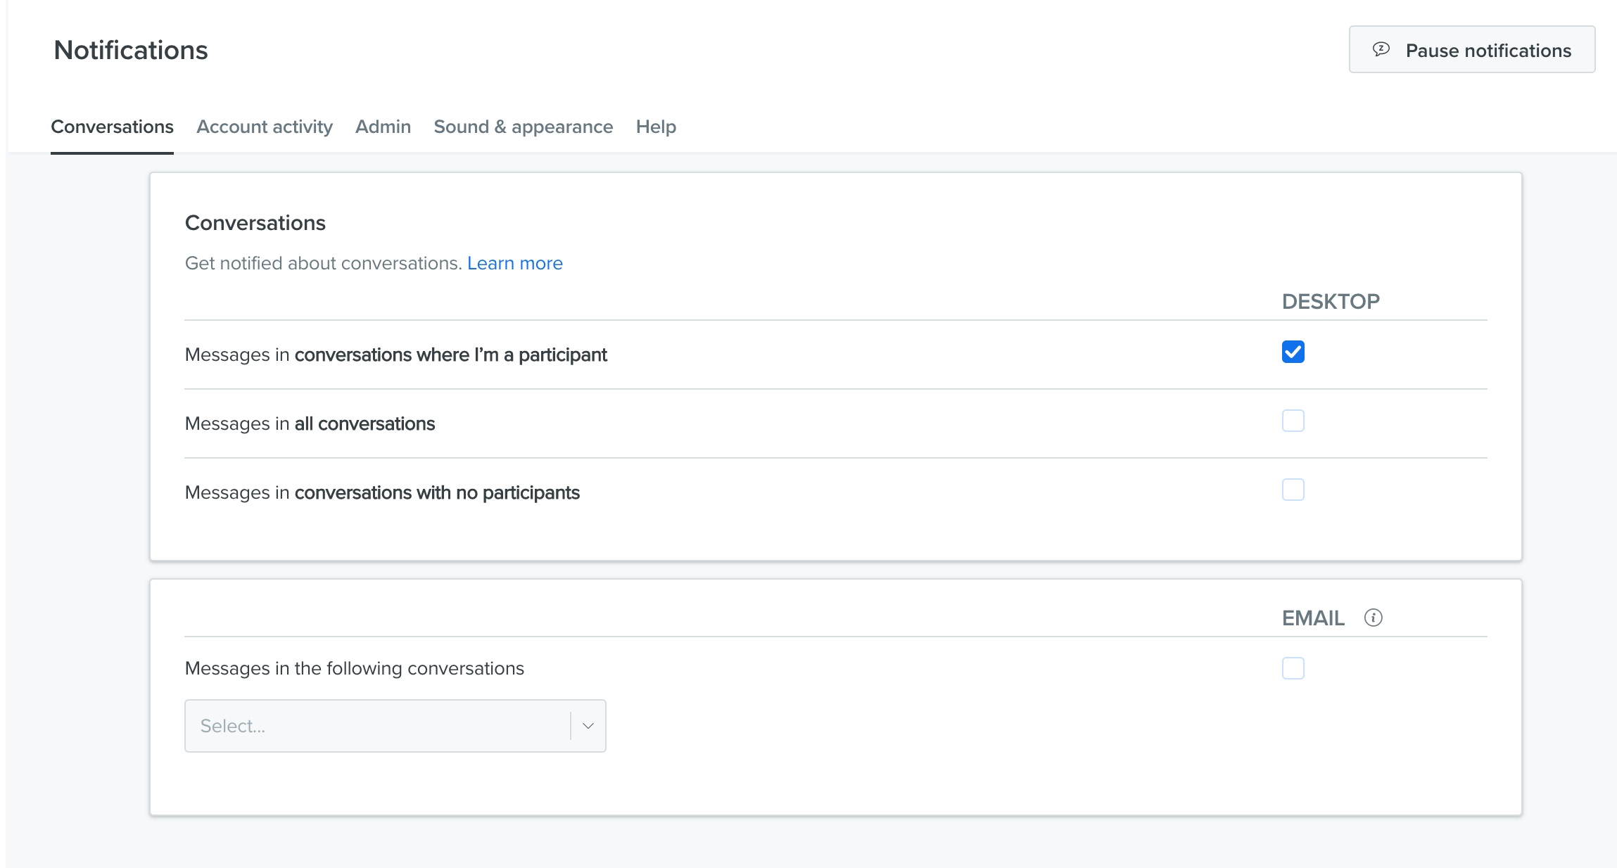Click the EMAIL column header
Viewport: 1617px width, 868px height.
(x=1313, y=618)
